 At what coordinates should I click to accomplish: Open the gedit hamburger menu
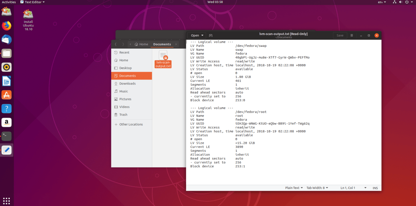(351, 35)
